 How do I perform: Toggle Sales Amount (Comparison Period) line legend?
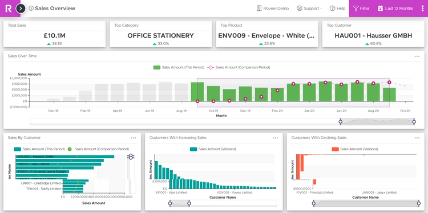pos(239,67)
